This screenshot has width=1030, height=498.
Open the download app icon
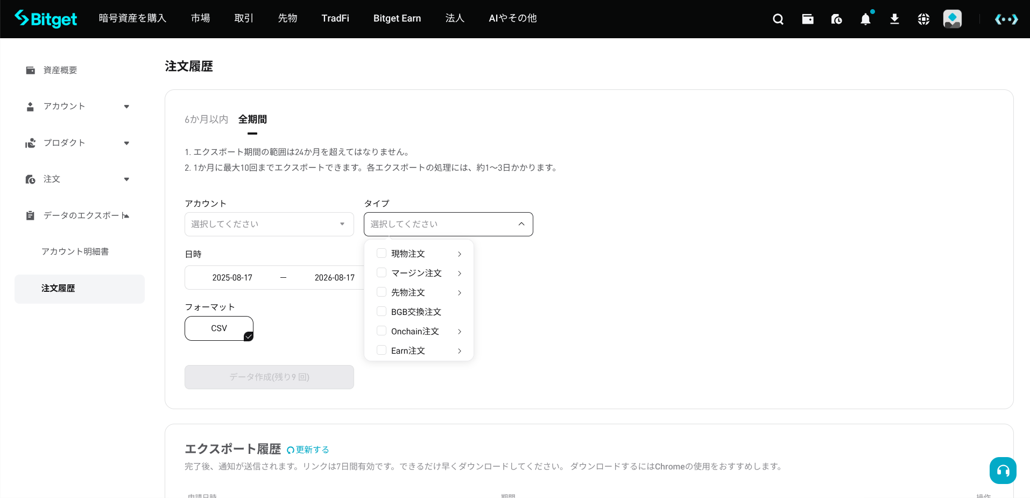[894, 19]
